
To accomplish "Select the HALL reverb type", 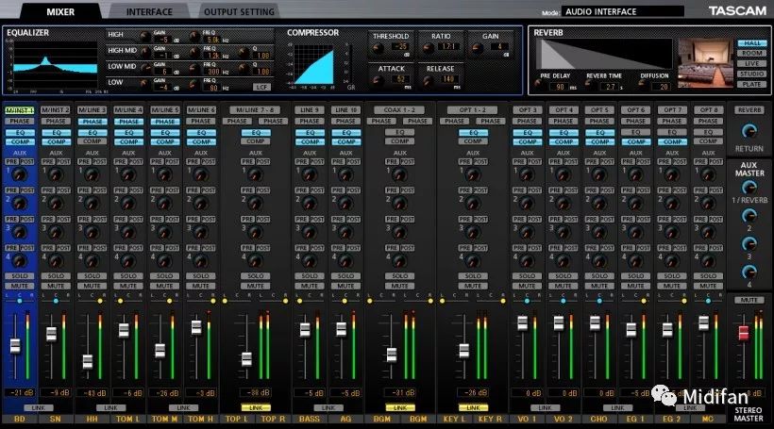I will [x=751, y=43].
